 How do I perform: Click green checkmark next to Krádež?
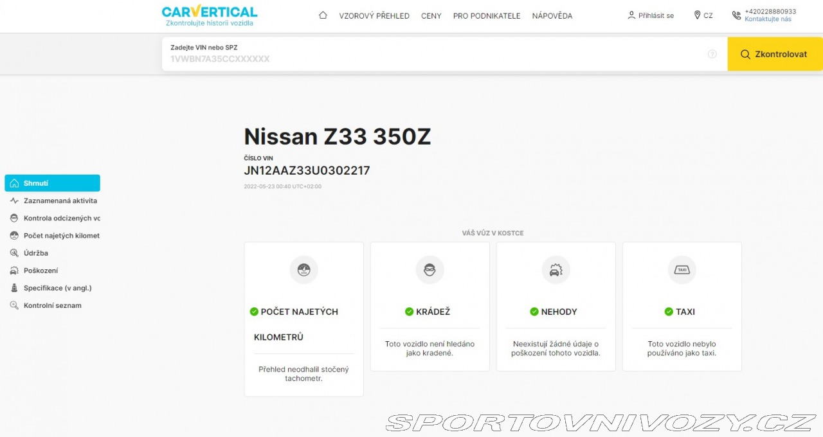click(x=409, y=312)
